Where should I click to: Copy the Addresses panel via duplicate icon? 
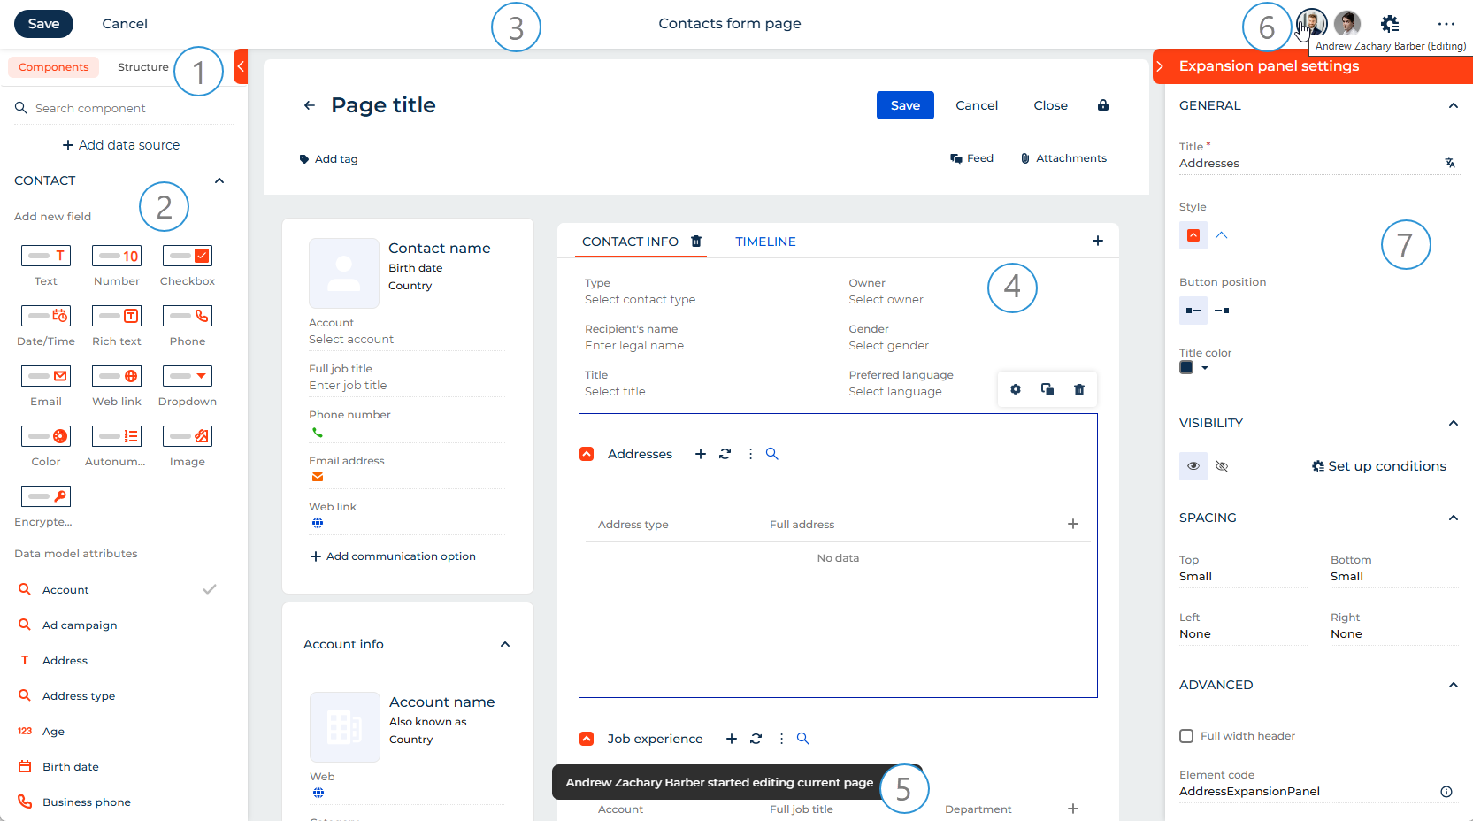pyautogui.click(x=1047, y=389)
